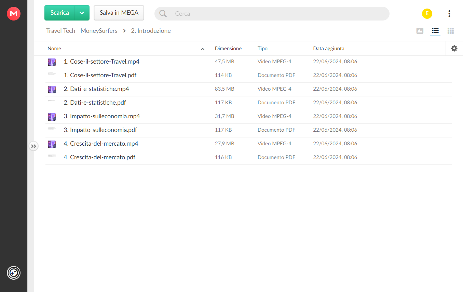Sort by Dimensione column header
Screen dimensions: 463x292
pyautogui.click(x=228, y=49)
